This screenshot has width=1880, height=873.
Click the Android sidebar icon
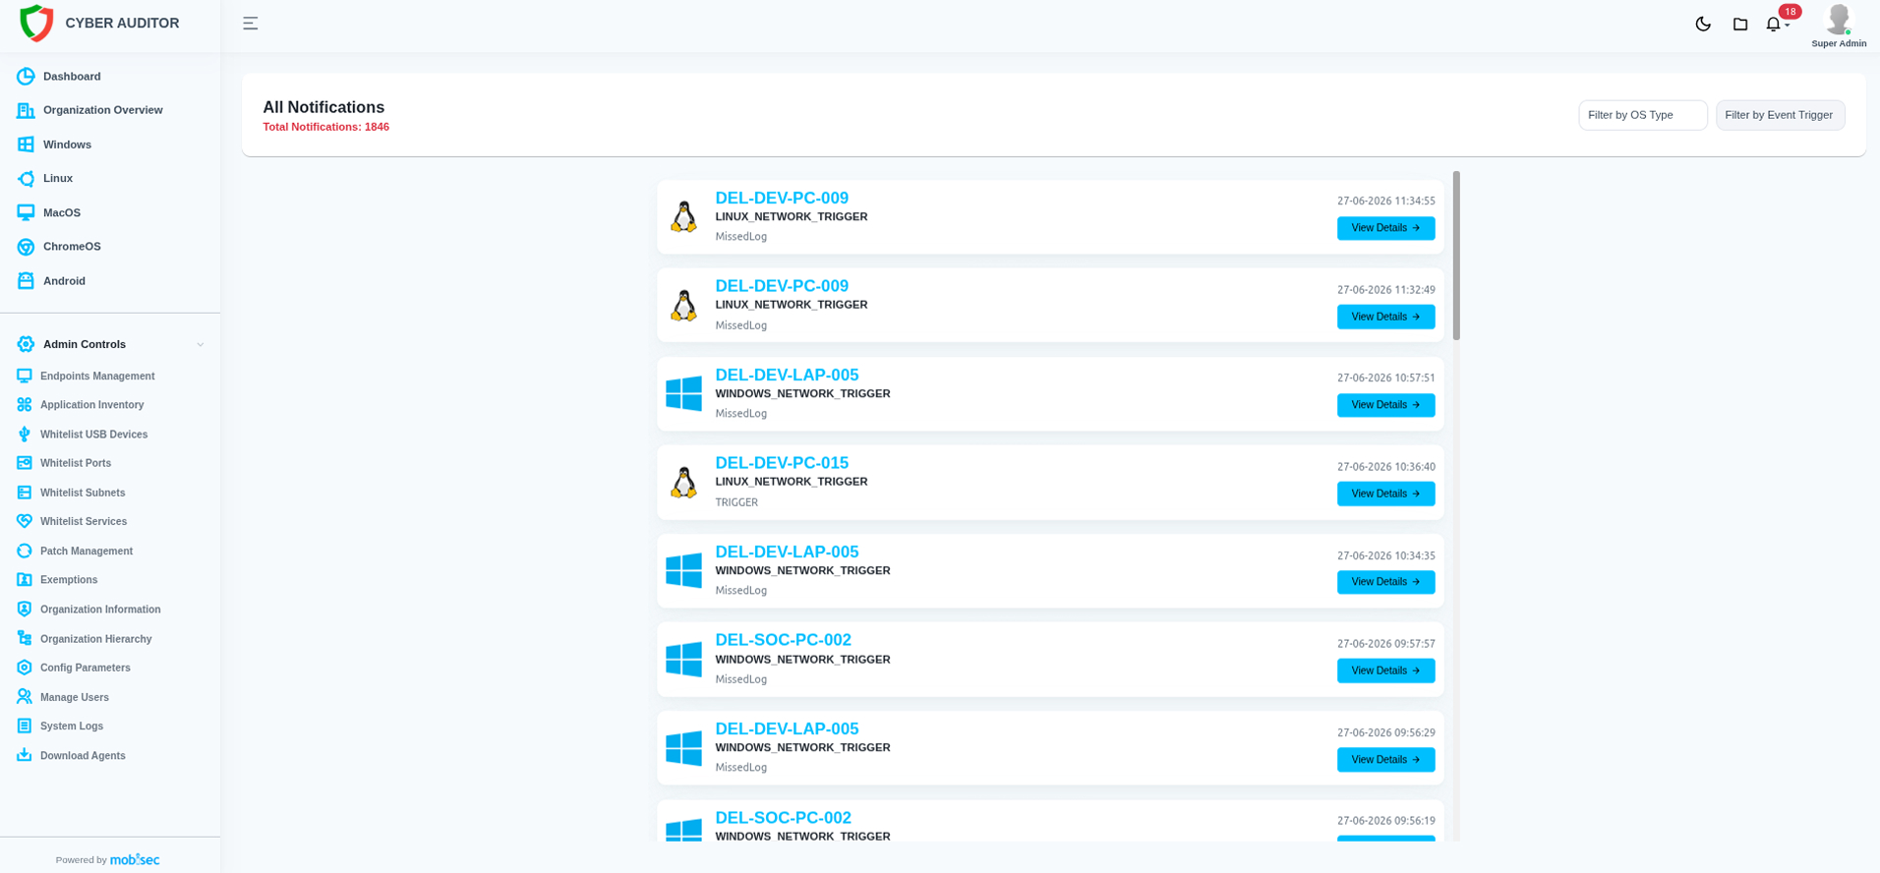[26, 281]
